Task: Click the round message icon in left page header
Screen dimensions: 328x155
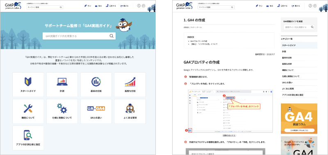Action: [x=143, y=6]
